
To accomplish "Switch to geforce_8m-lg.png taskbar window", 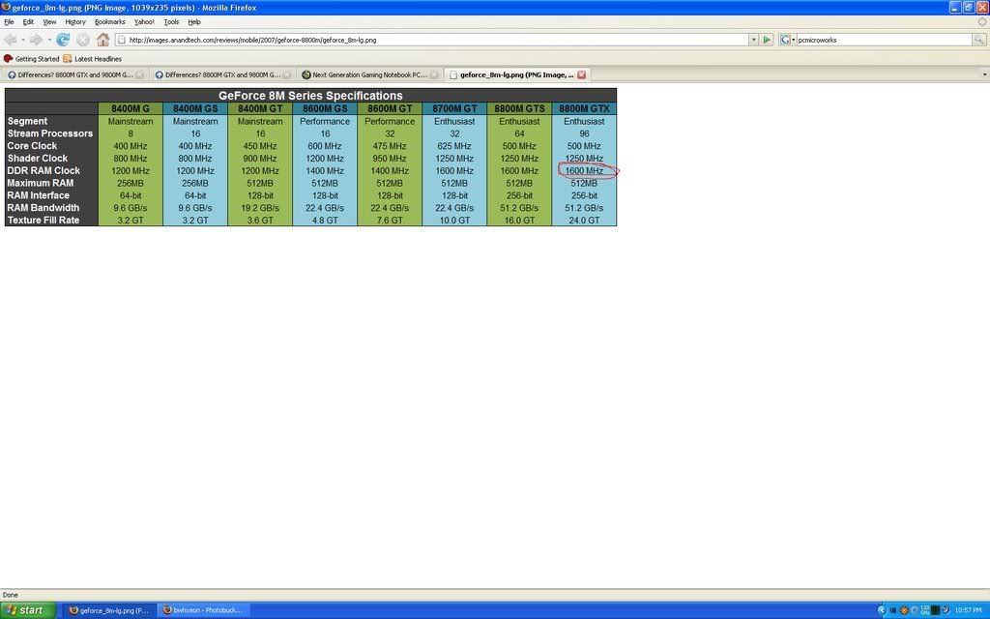I will tap(108, 610).
